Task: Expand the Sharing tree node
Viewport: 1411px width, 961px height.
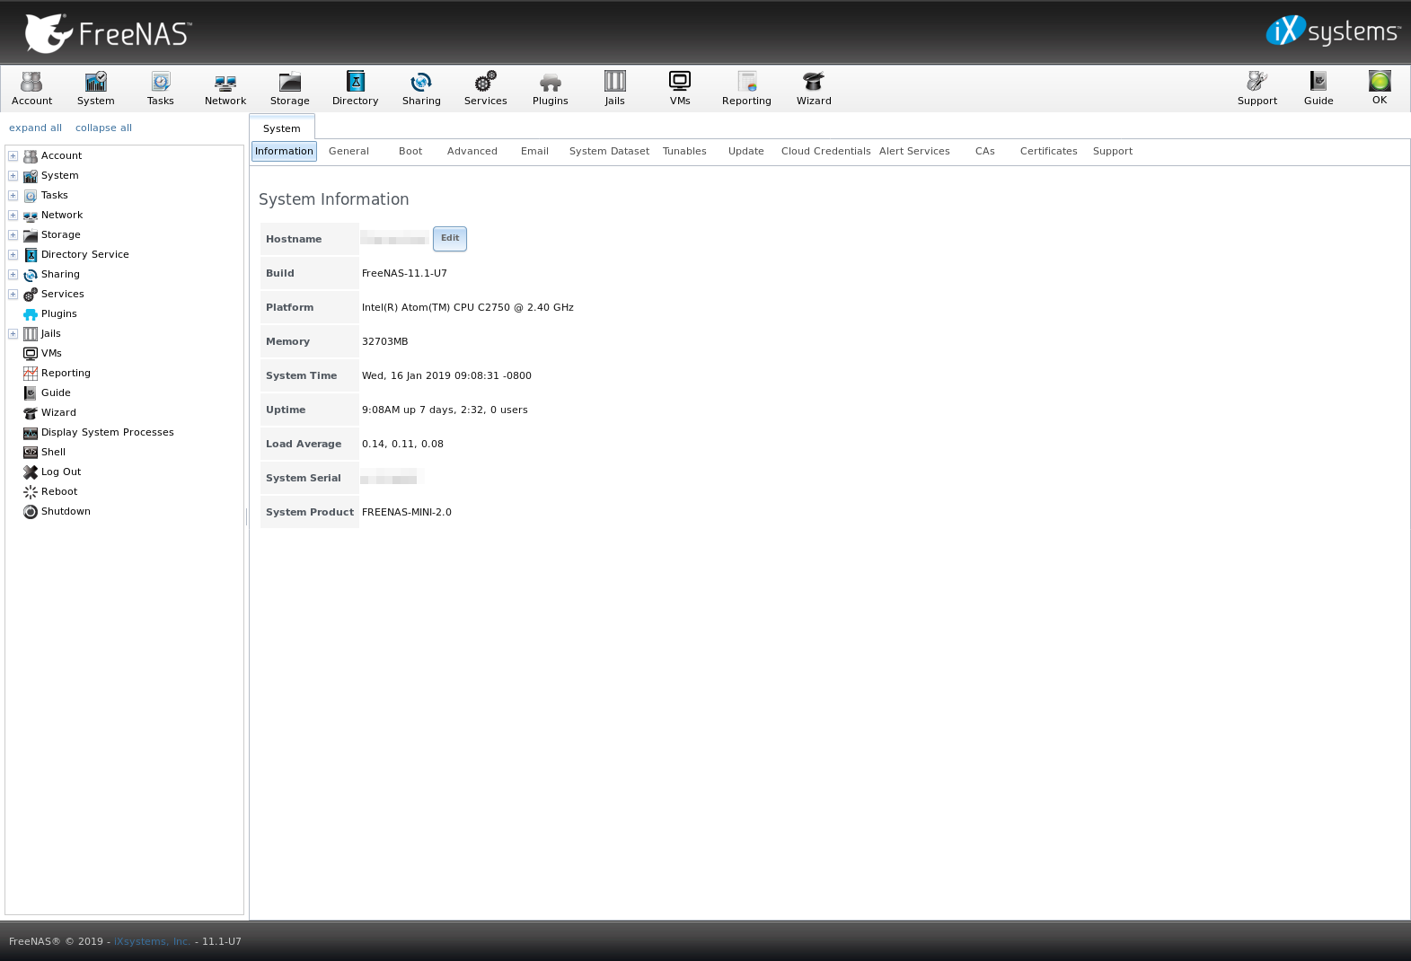Action: pyautogui.click(x=13, y=274)
